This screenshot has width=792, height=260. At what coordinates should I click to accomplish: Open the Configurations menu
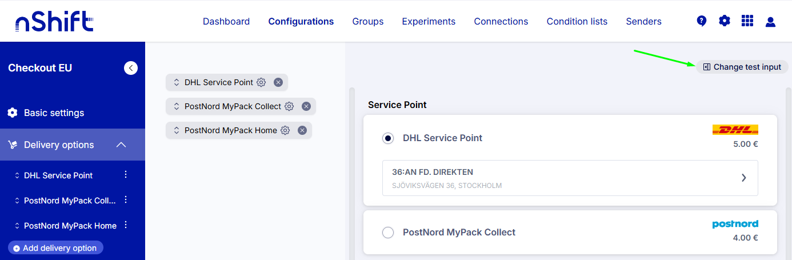(x=301, y=21)
